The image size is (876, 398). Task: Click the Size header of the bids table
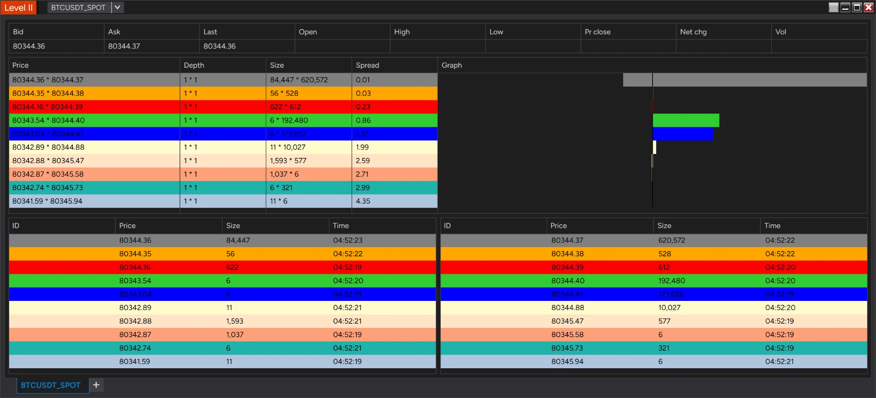(x=276, y=226)
